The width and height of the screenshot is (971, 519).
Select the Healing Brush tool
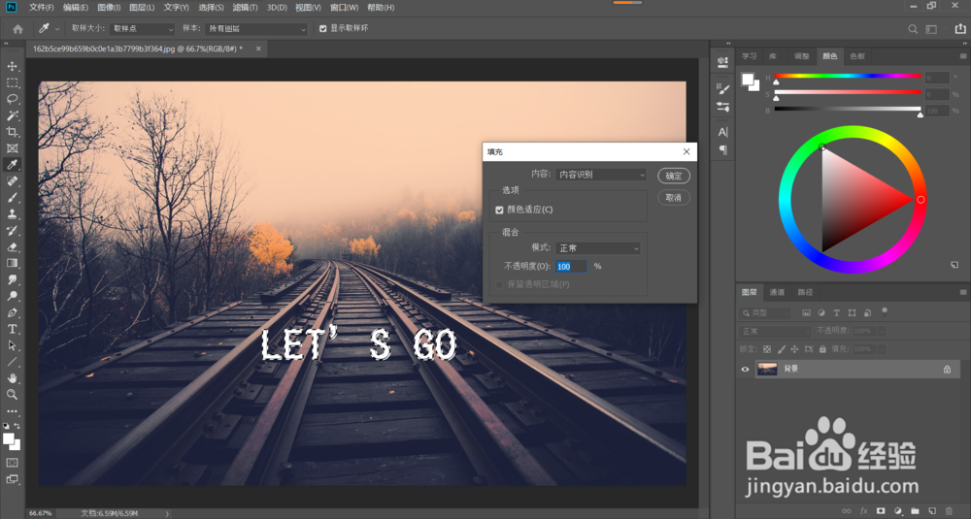[x=12, y=181]
